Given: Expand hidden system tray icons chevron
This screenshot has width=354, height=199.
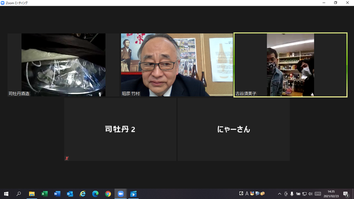Looking at the screenshot, I should click(x=279, y=194).
